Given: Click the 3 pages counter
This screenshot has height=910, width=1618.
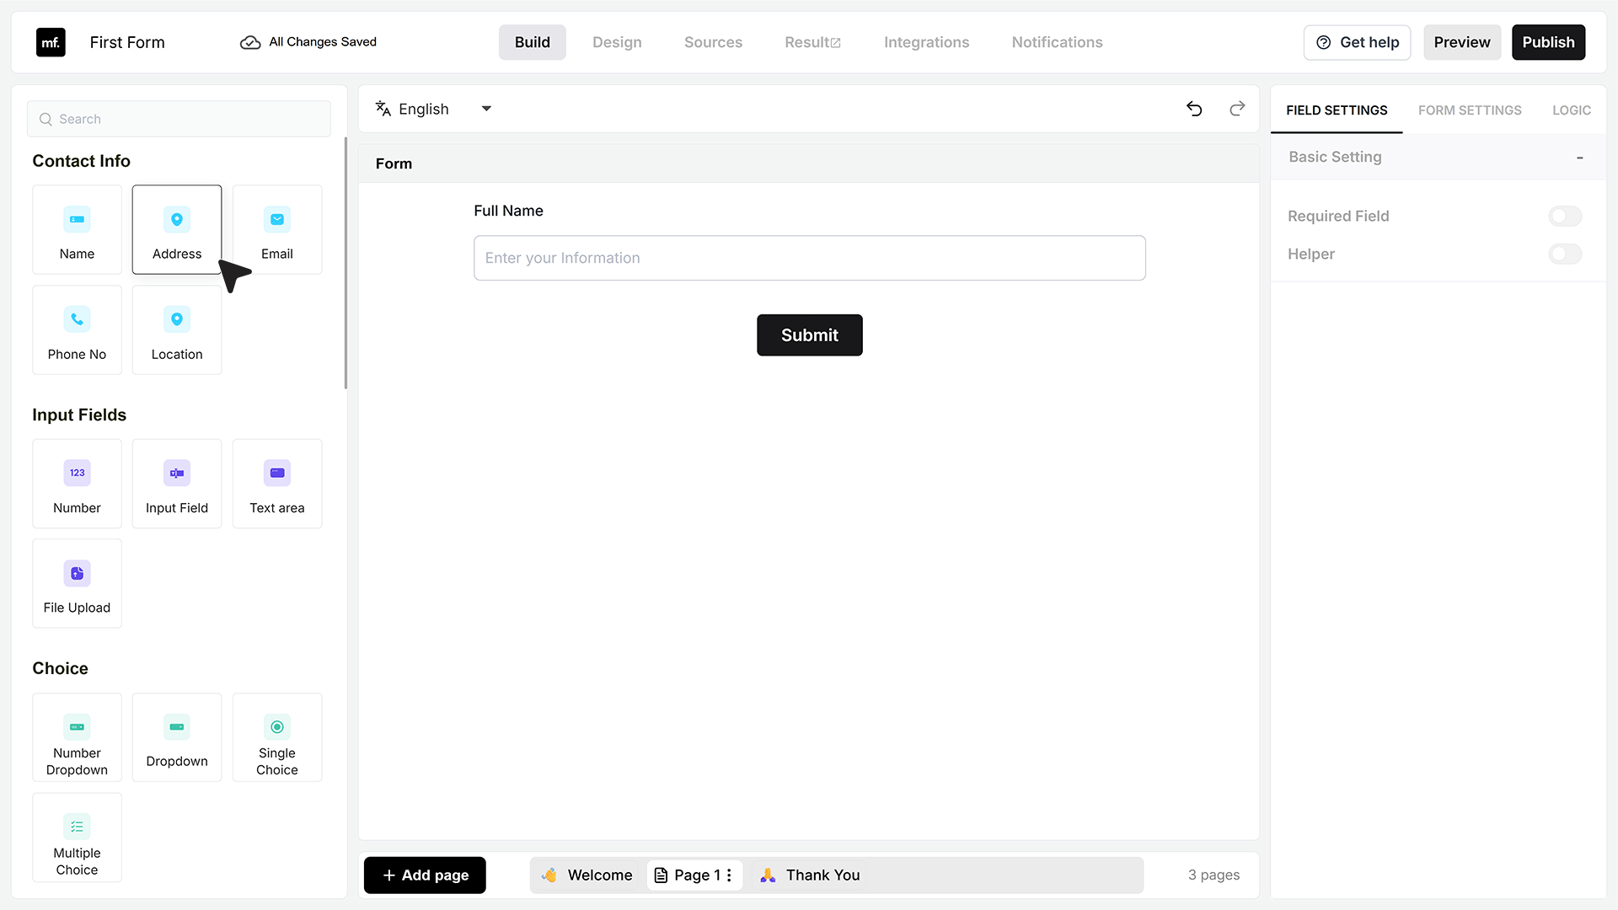Looking at the screenshot, I should (x=1213, y=875).
